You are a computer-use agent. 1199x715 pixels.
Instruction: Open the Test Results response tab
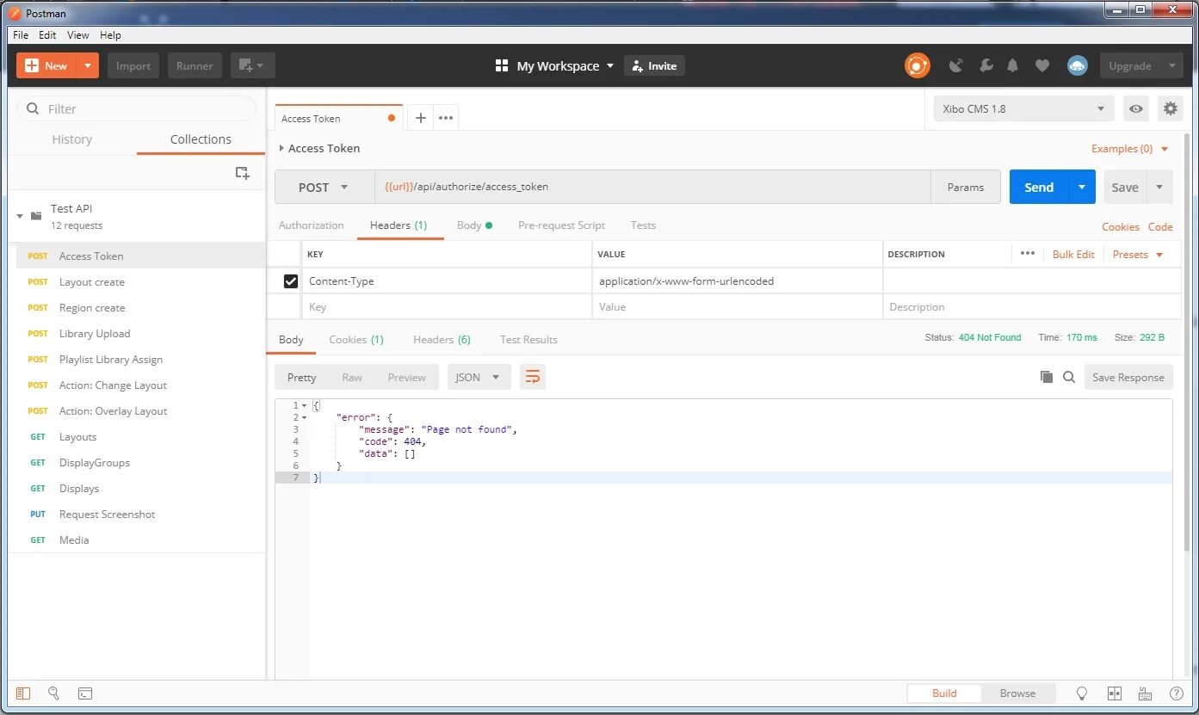(528, 339)
